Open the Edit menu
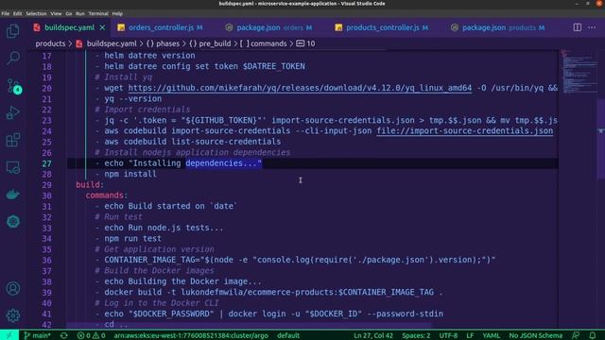 tap(17, 13)
